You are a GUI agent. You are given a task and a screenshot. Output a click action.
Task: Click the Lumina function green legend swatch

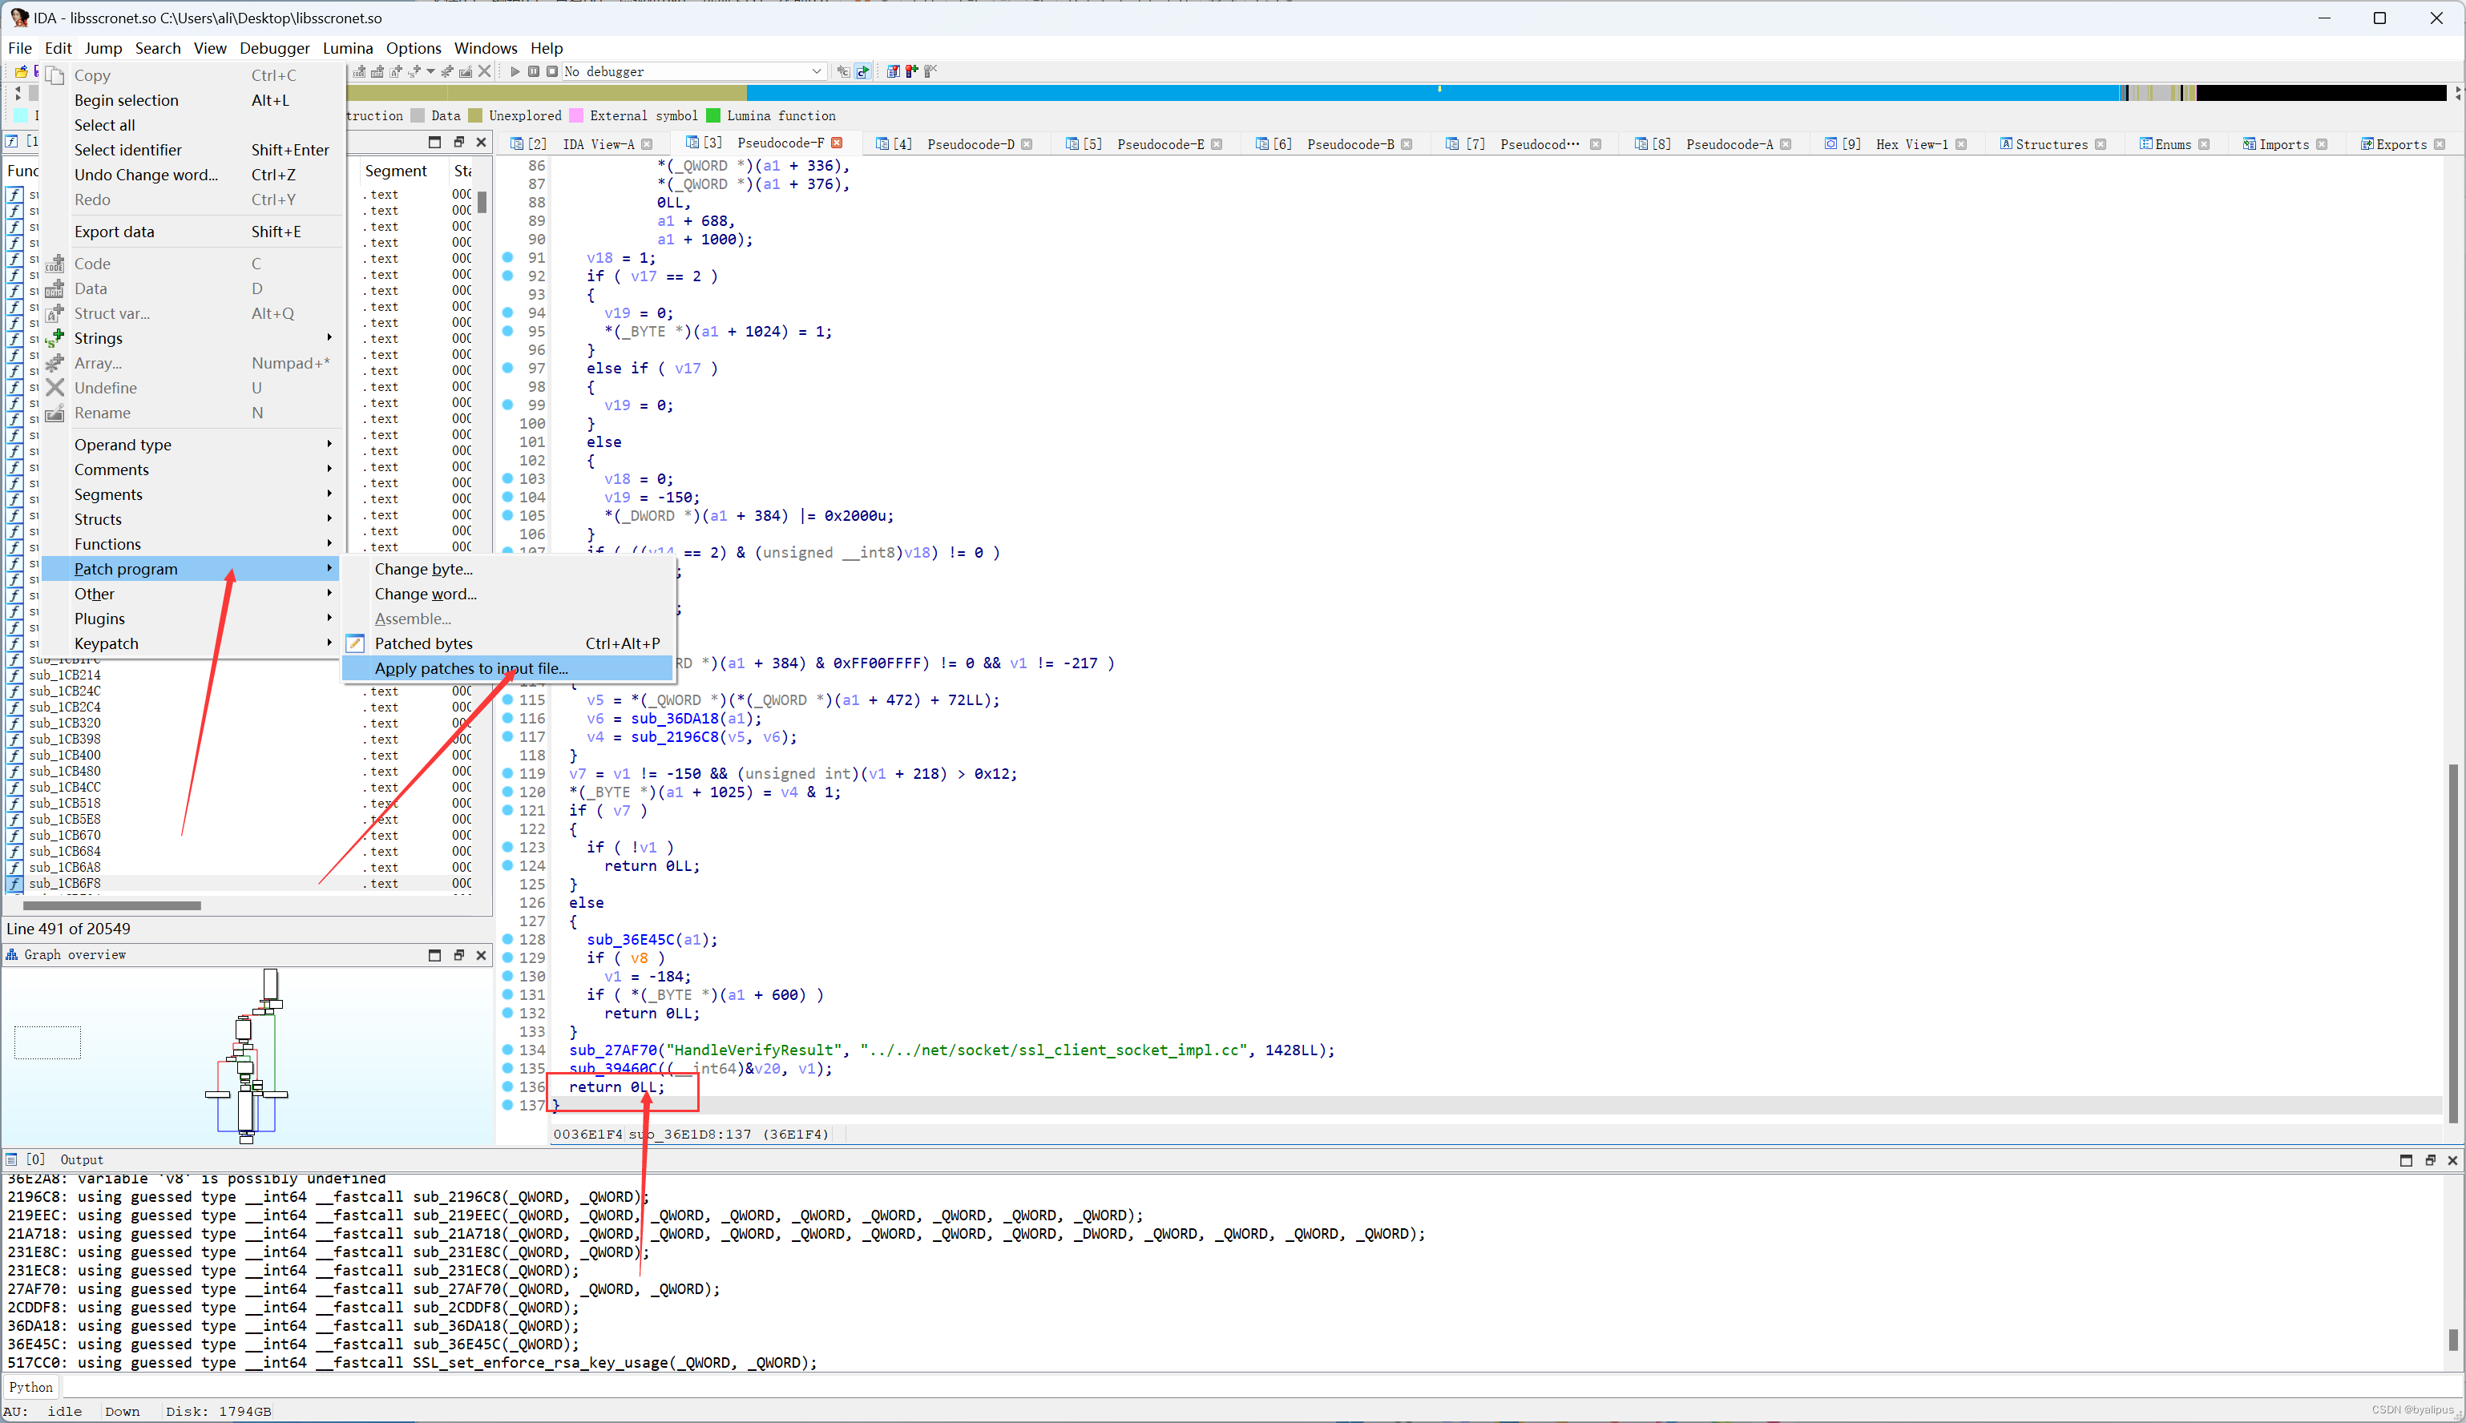(x=713, y=115)
